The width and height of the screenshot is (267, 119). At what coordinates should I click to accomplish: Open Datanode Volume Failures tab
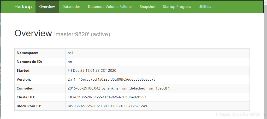(x=110, y=7)
